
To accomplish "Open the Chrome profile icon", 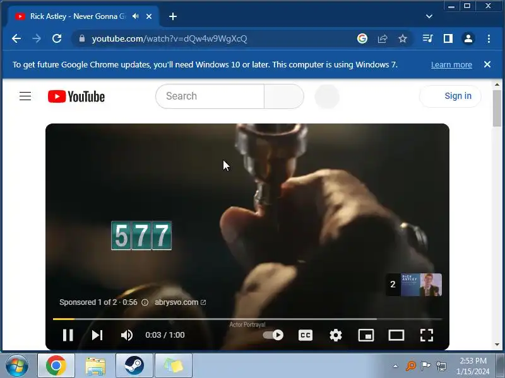I will click(x=468, y=38).
